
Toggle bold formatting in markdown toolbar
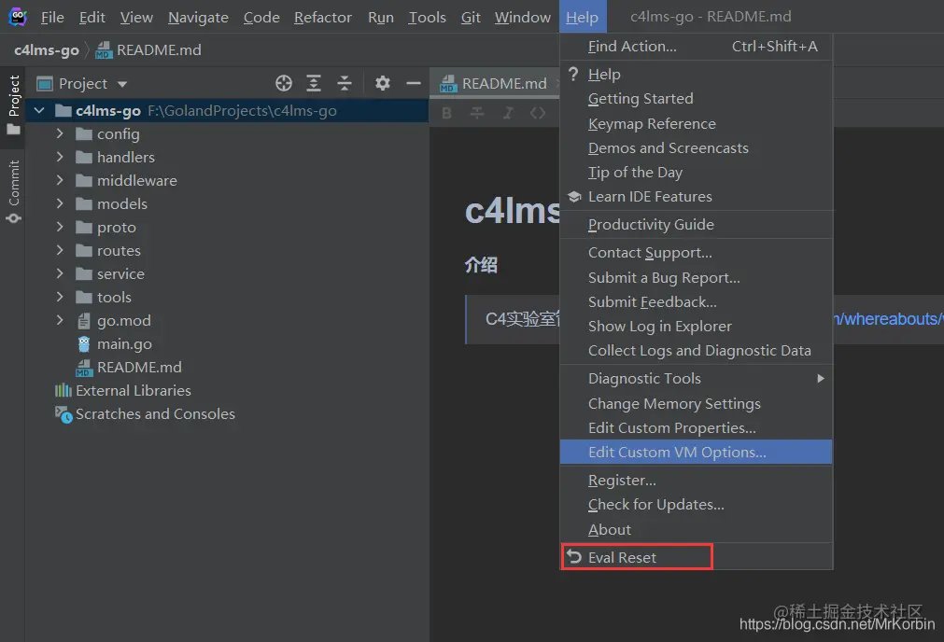click(446, 113)
